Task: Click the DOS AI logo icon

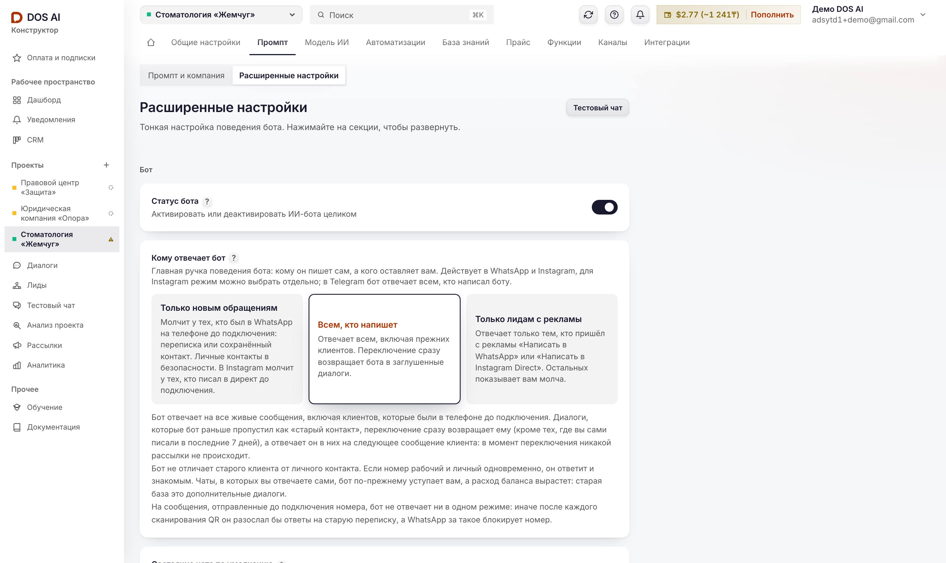Action: pyautogui.click(x=17, y=17)
